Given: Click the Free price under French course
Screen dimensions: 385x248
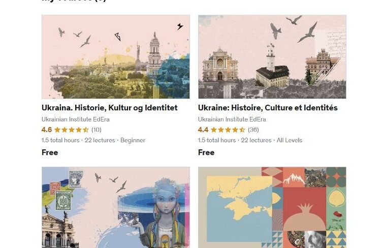Looking at the screenshot, I should pos(206,152).
